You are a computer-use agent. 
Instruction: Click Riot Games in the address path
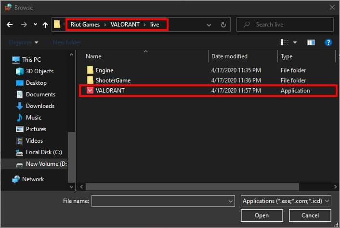[x=85, y=25]
